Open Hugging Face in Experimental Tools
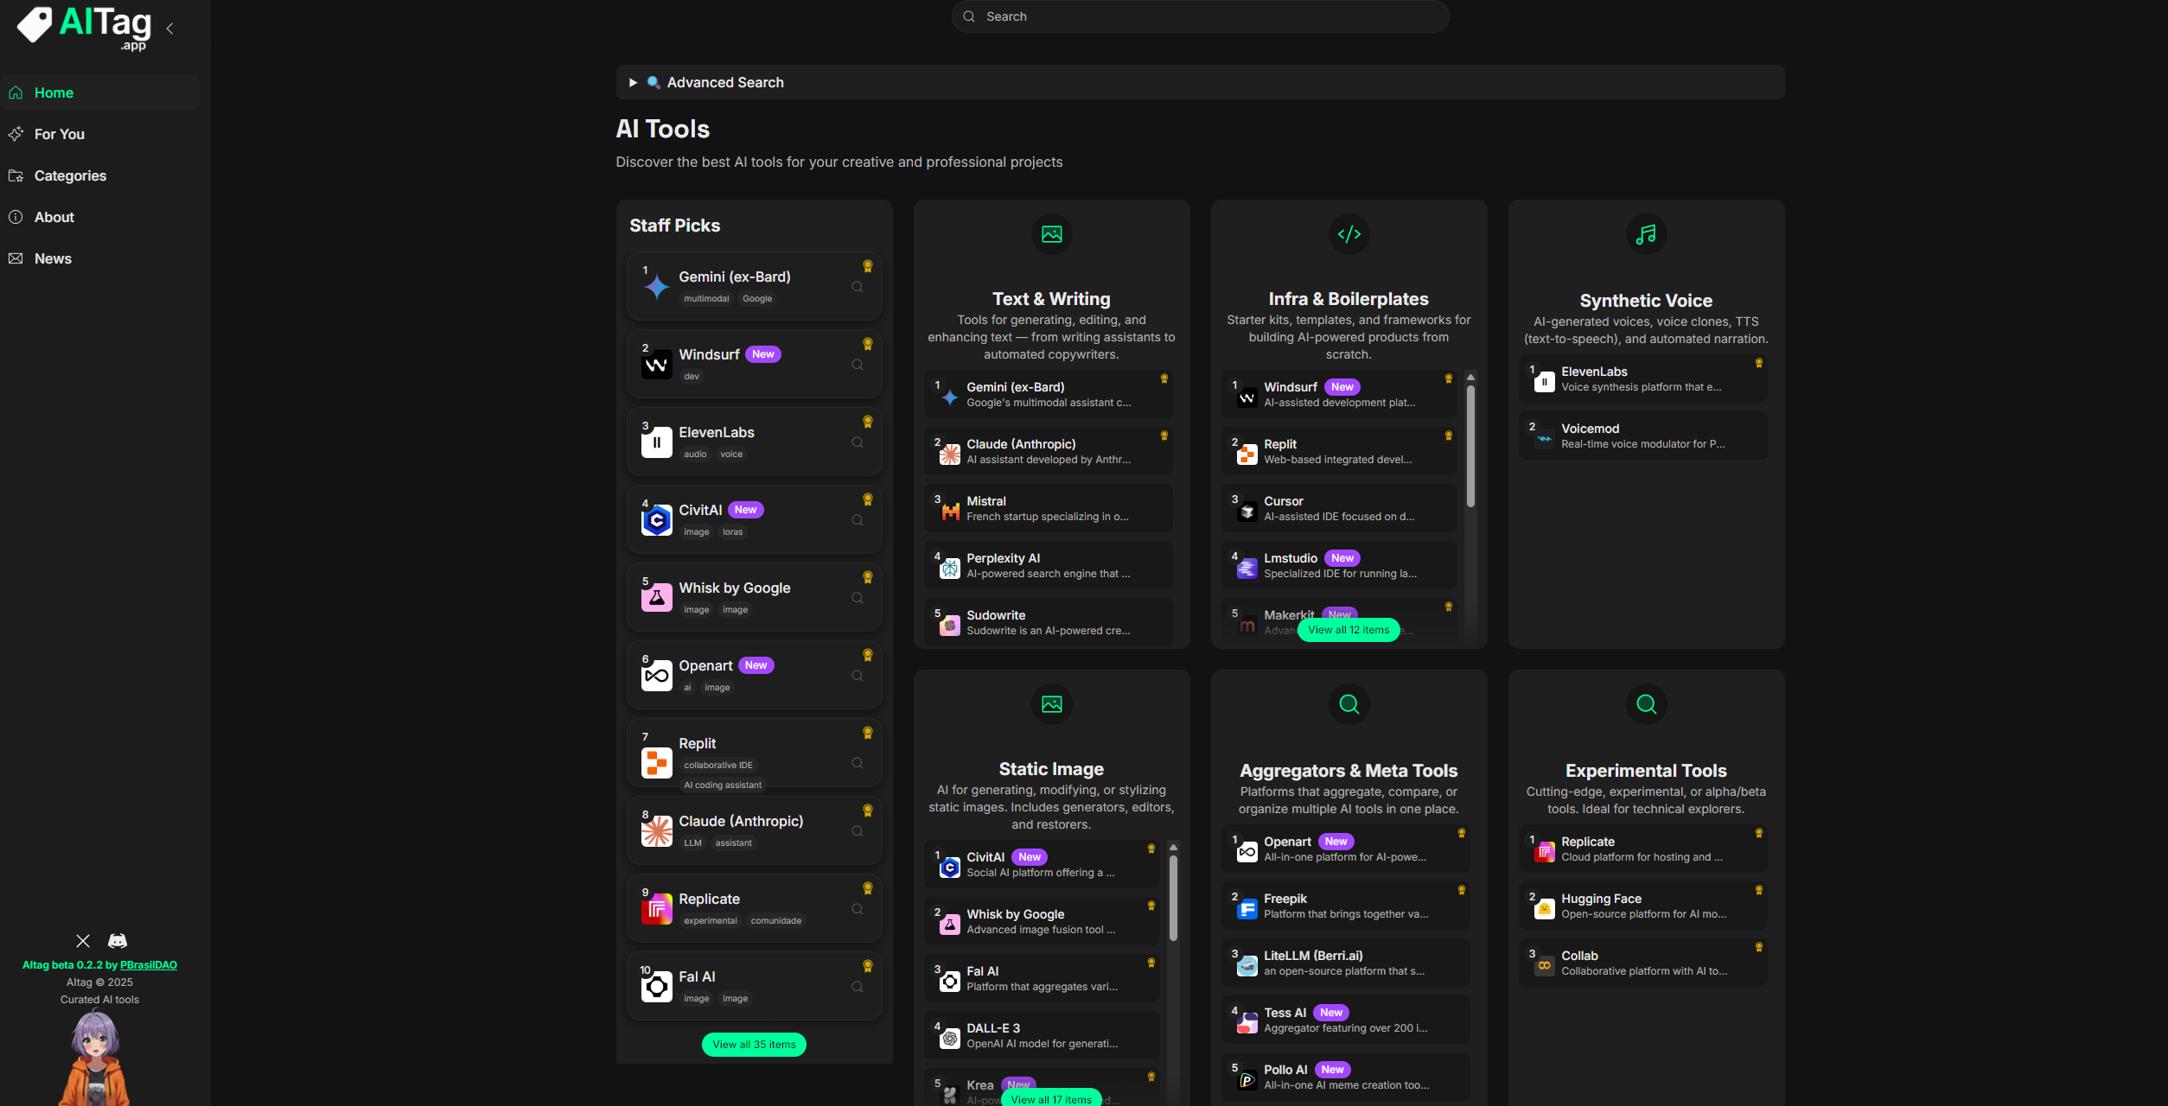 point(1642,906)
